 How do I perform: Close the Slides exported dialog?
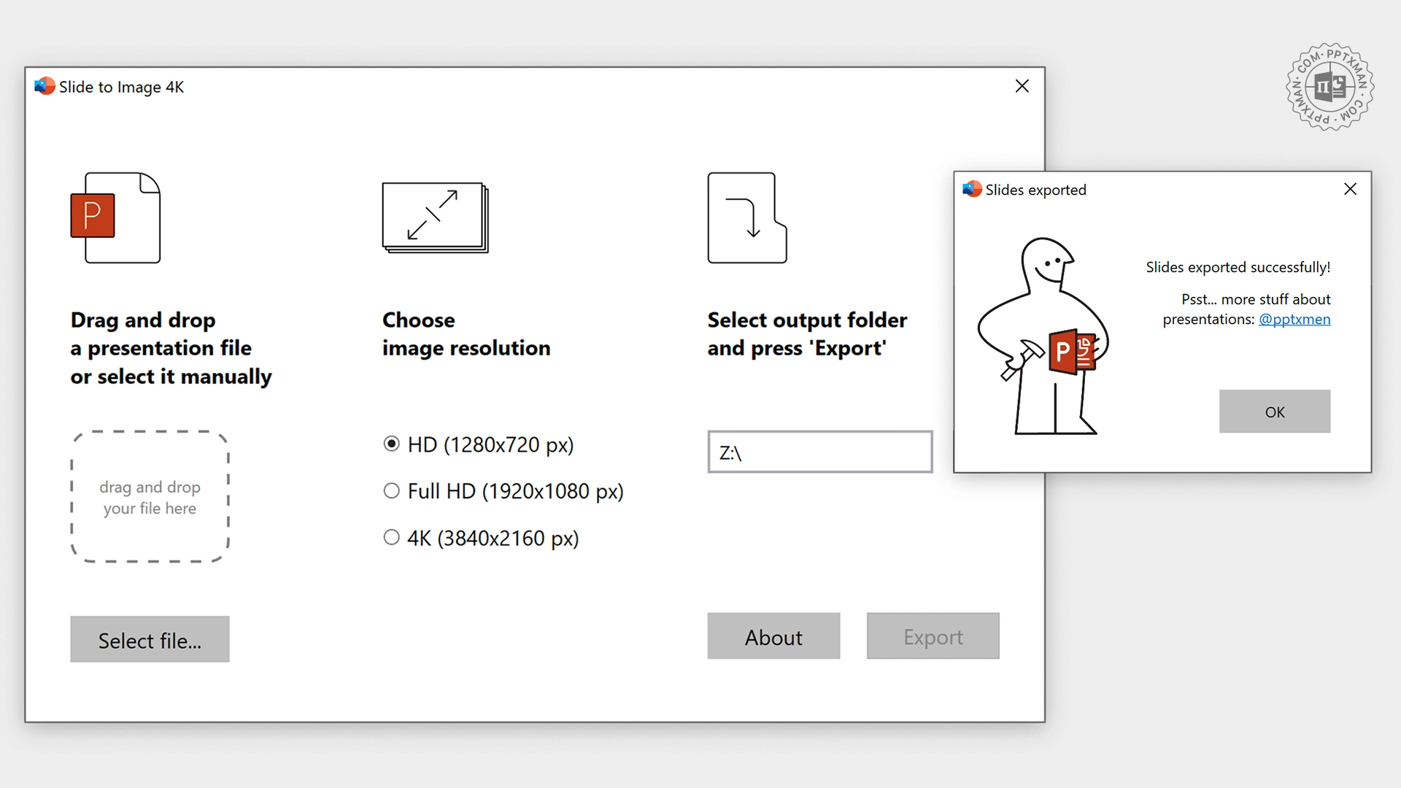[x=1350, y=190]
